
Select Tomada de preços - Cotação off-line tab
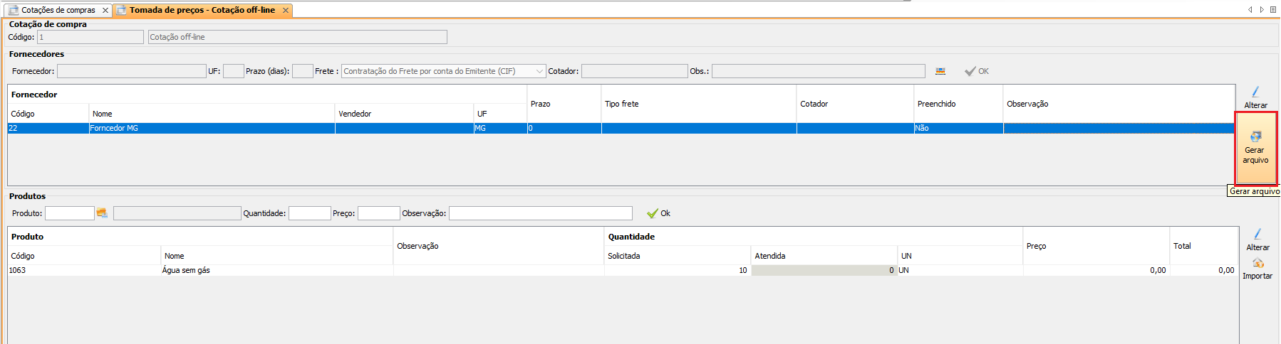202,10
